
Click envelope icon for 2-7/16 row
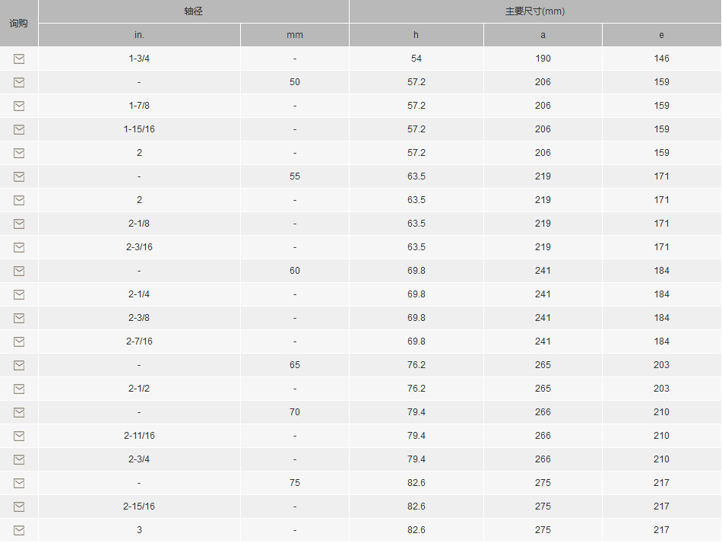point(19,341)
